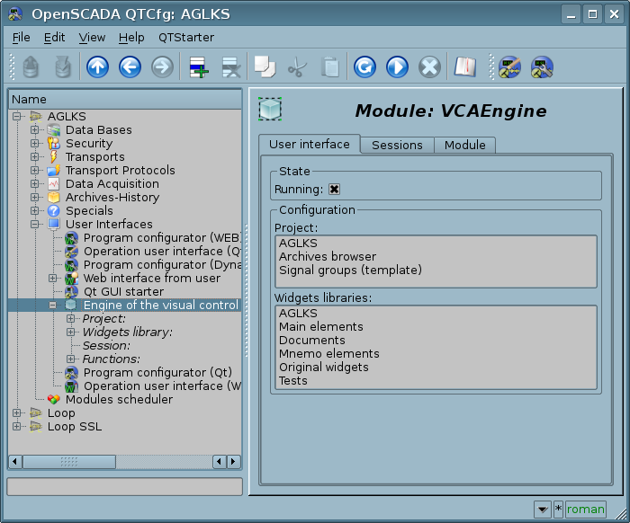
Task: Switch to the Sessions tab
Action: pos(397,145)
